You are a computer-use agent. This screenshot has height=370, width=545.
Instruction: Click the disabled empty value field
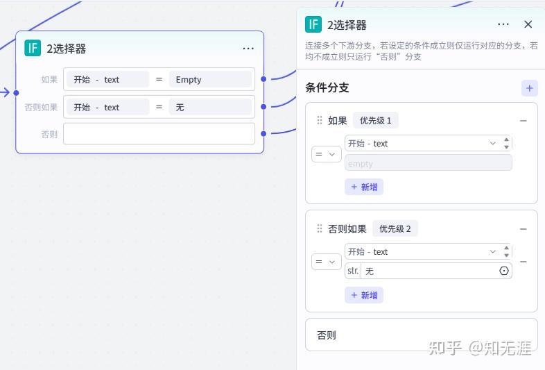[x=429, y=163]
